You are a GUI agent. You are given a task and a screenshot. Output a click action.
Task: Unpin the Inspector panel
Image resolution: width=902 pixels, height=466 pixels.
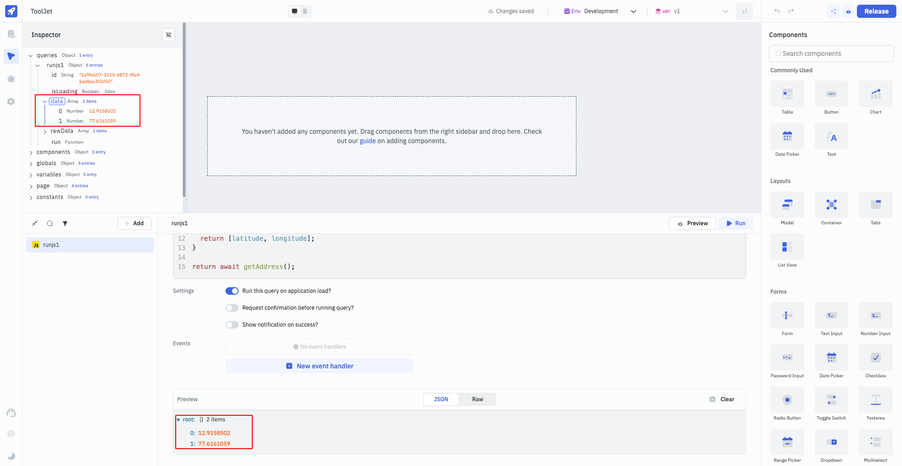[169, 35]
